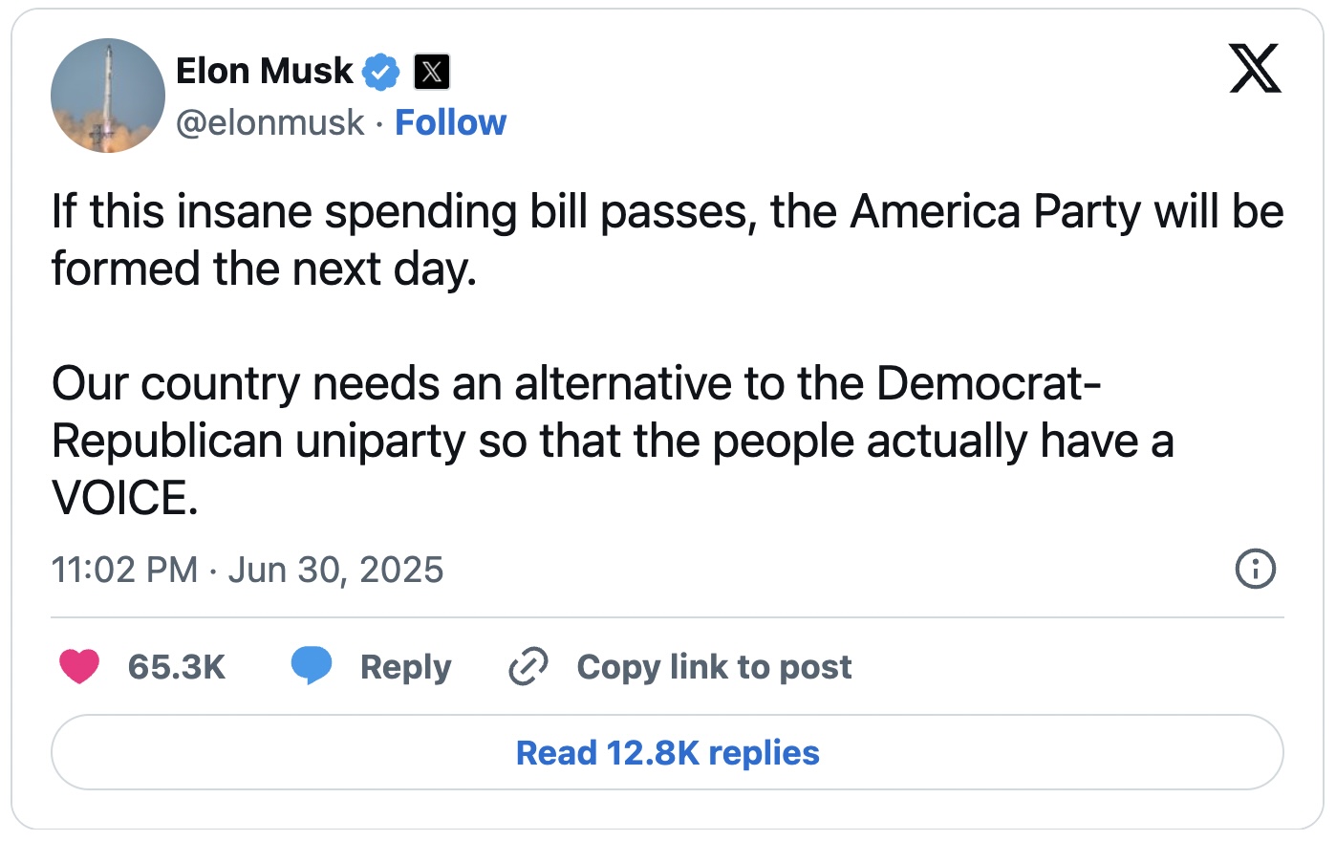Screen dimensions: 1336x841
Task: Click the 65.3K like count
Action: 177,666
